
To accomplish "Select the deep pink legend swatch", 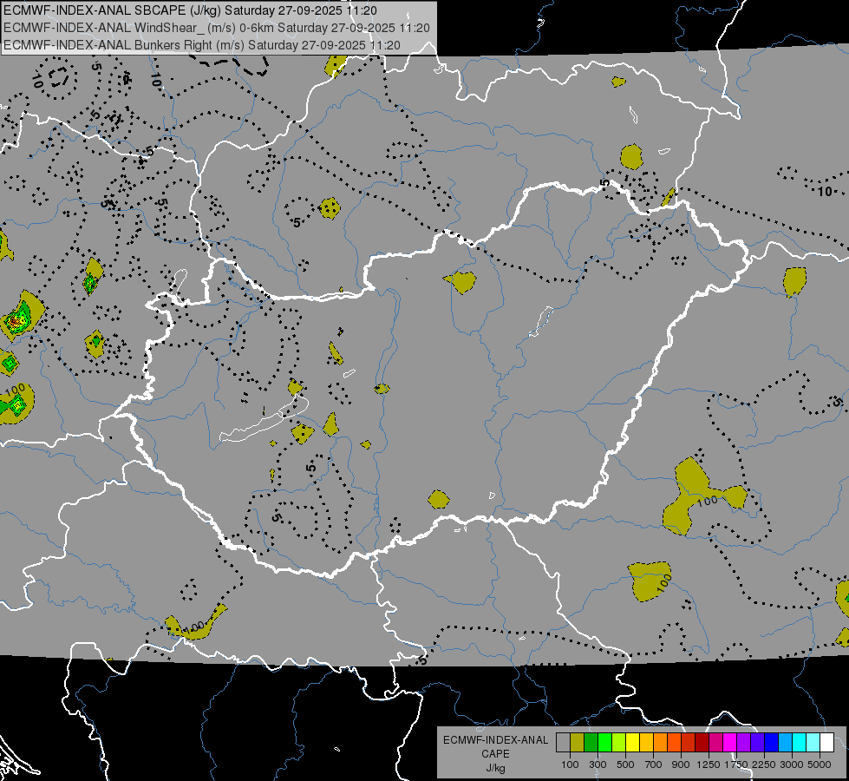I will pyautogui.click(x=715, y=743).
